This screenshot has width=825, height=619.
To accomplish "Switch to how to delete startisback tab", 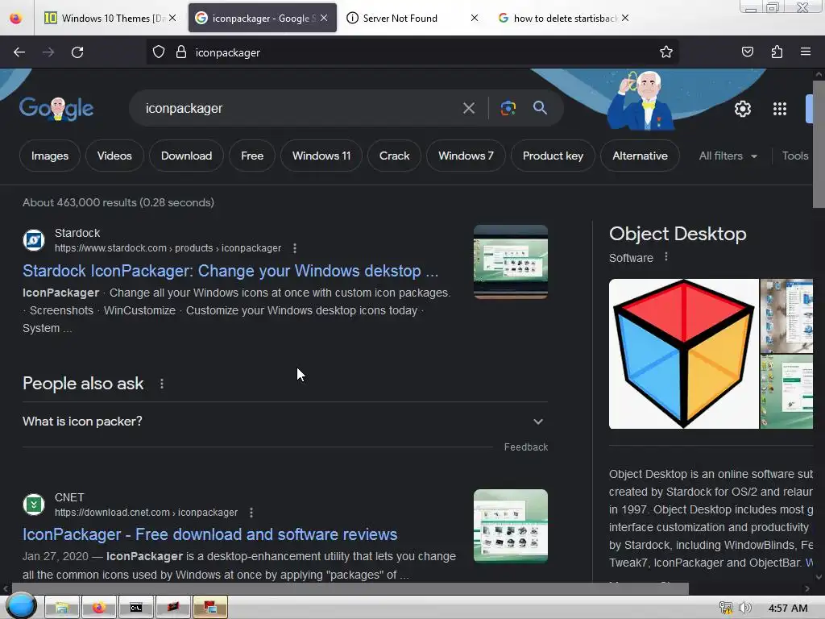I will (x=563, y=18).
